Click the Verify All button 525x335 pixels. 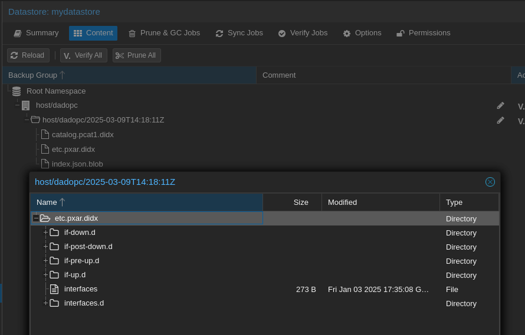(x=84, y=55)
